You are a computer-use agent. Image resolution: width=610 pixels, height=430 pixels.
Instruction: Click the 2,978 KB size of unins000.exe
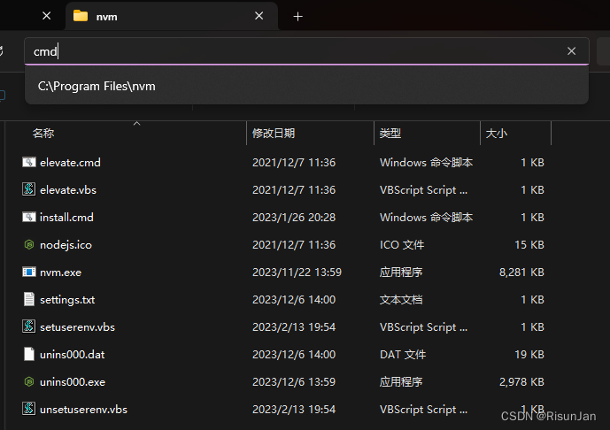(x=521, y=382)
